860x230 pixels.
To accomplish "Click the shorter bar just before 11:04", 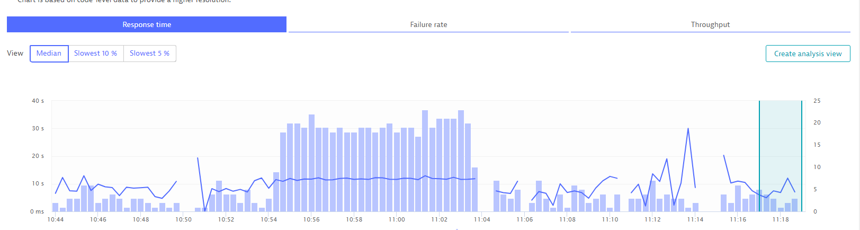I will pyautogui.click(x=475, y=189).
